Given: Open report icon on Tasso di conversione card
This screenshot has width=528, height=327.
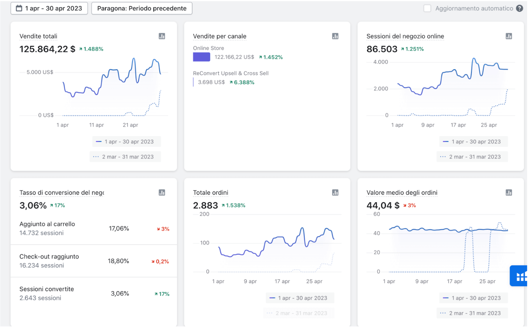Looking at the screenshot, I should (x=162, y=192).
